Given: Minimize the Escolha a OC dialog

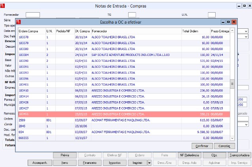Looking at the screenshot, I should [x=223, y=22].
